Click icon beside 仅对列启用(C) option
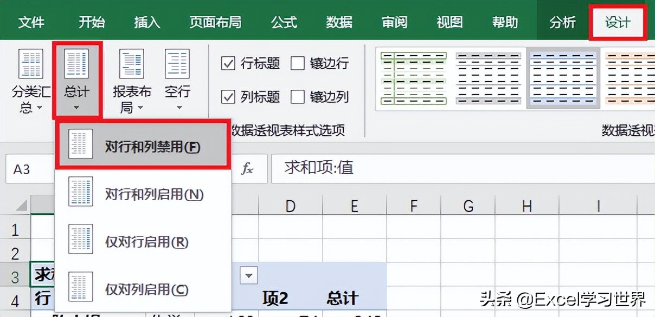Viewport: 655px width, 317px height. pyautogui.click(x=81, y=287)
